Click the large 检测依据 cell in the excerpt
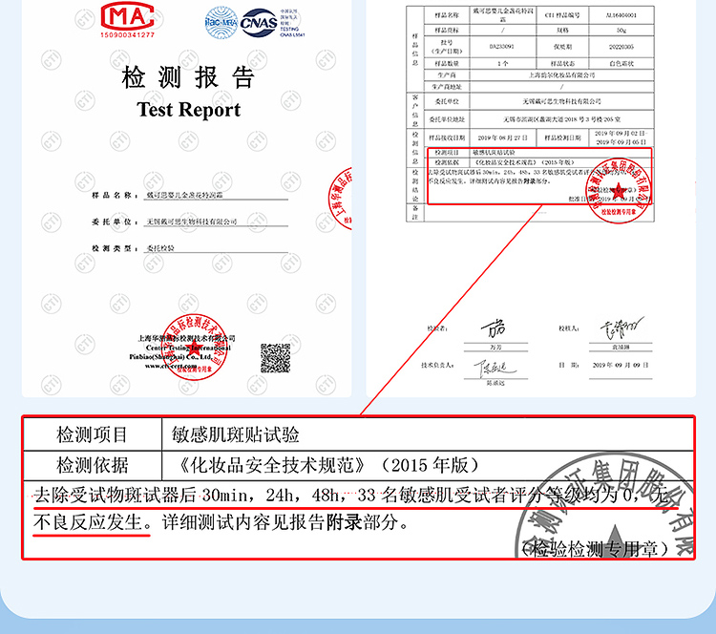 tap(93, 465)
